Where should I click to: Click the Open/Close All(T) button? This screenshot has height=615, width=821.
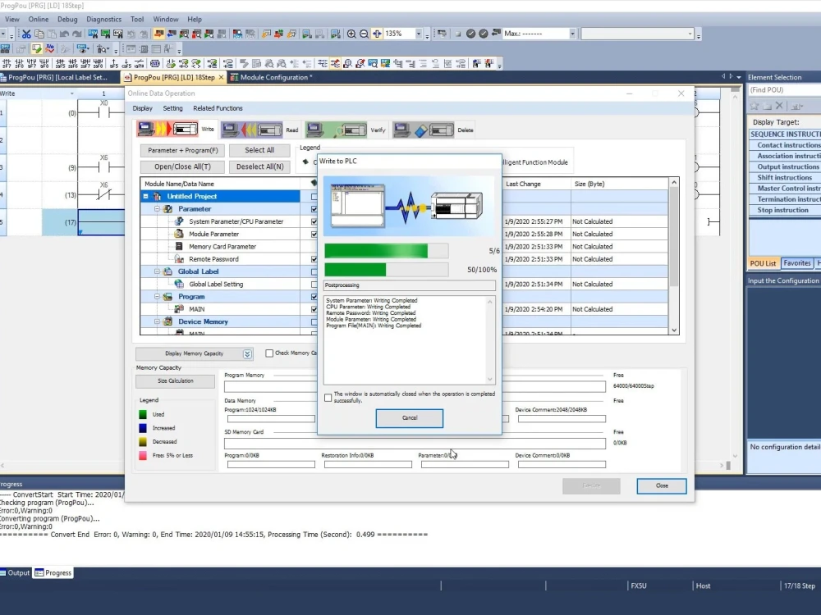183,166
